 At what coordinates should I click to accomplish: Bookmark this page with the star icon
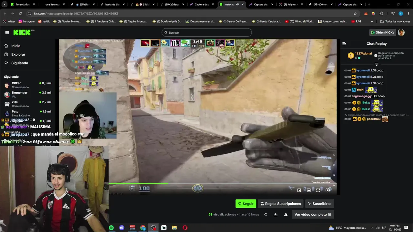pyautogui.click(x=355, y=14)
